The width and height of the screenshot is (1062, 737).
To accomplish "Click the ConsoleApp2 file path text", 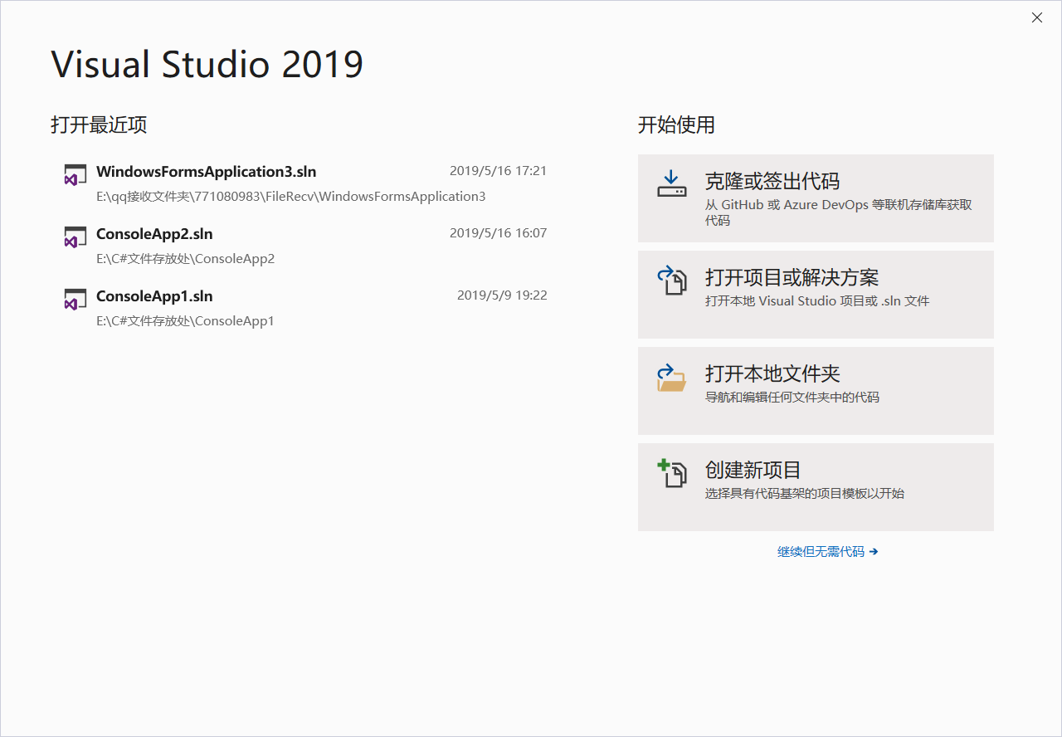I will (188, 258).
